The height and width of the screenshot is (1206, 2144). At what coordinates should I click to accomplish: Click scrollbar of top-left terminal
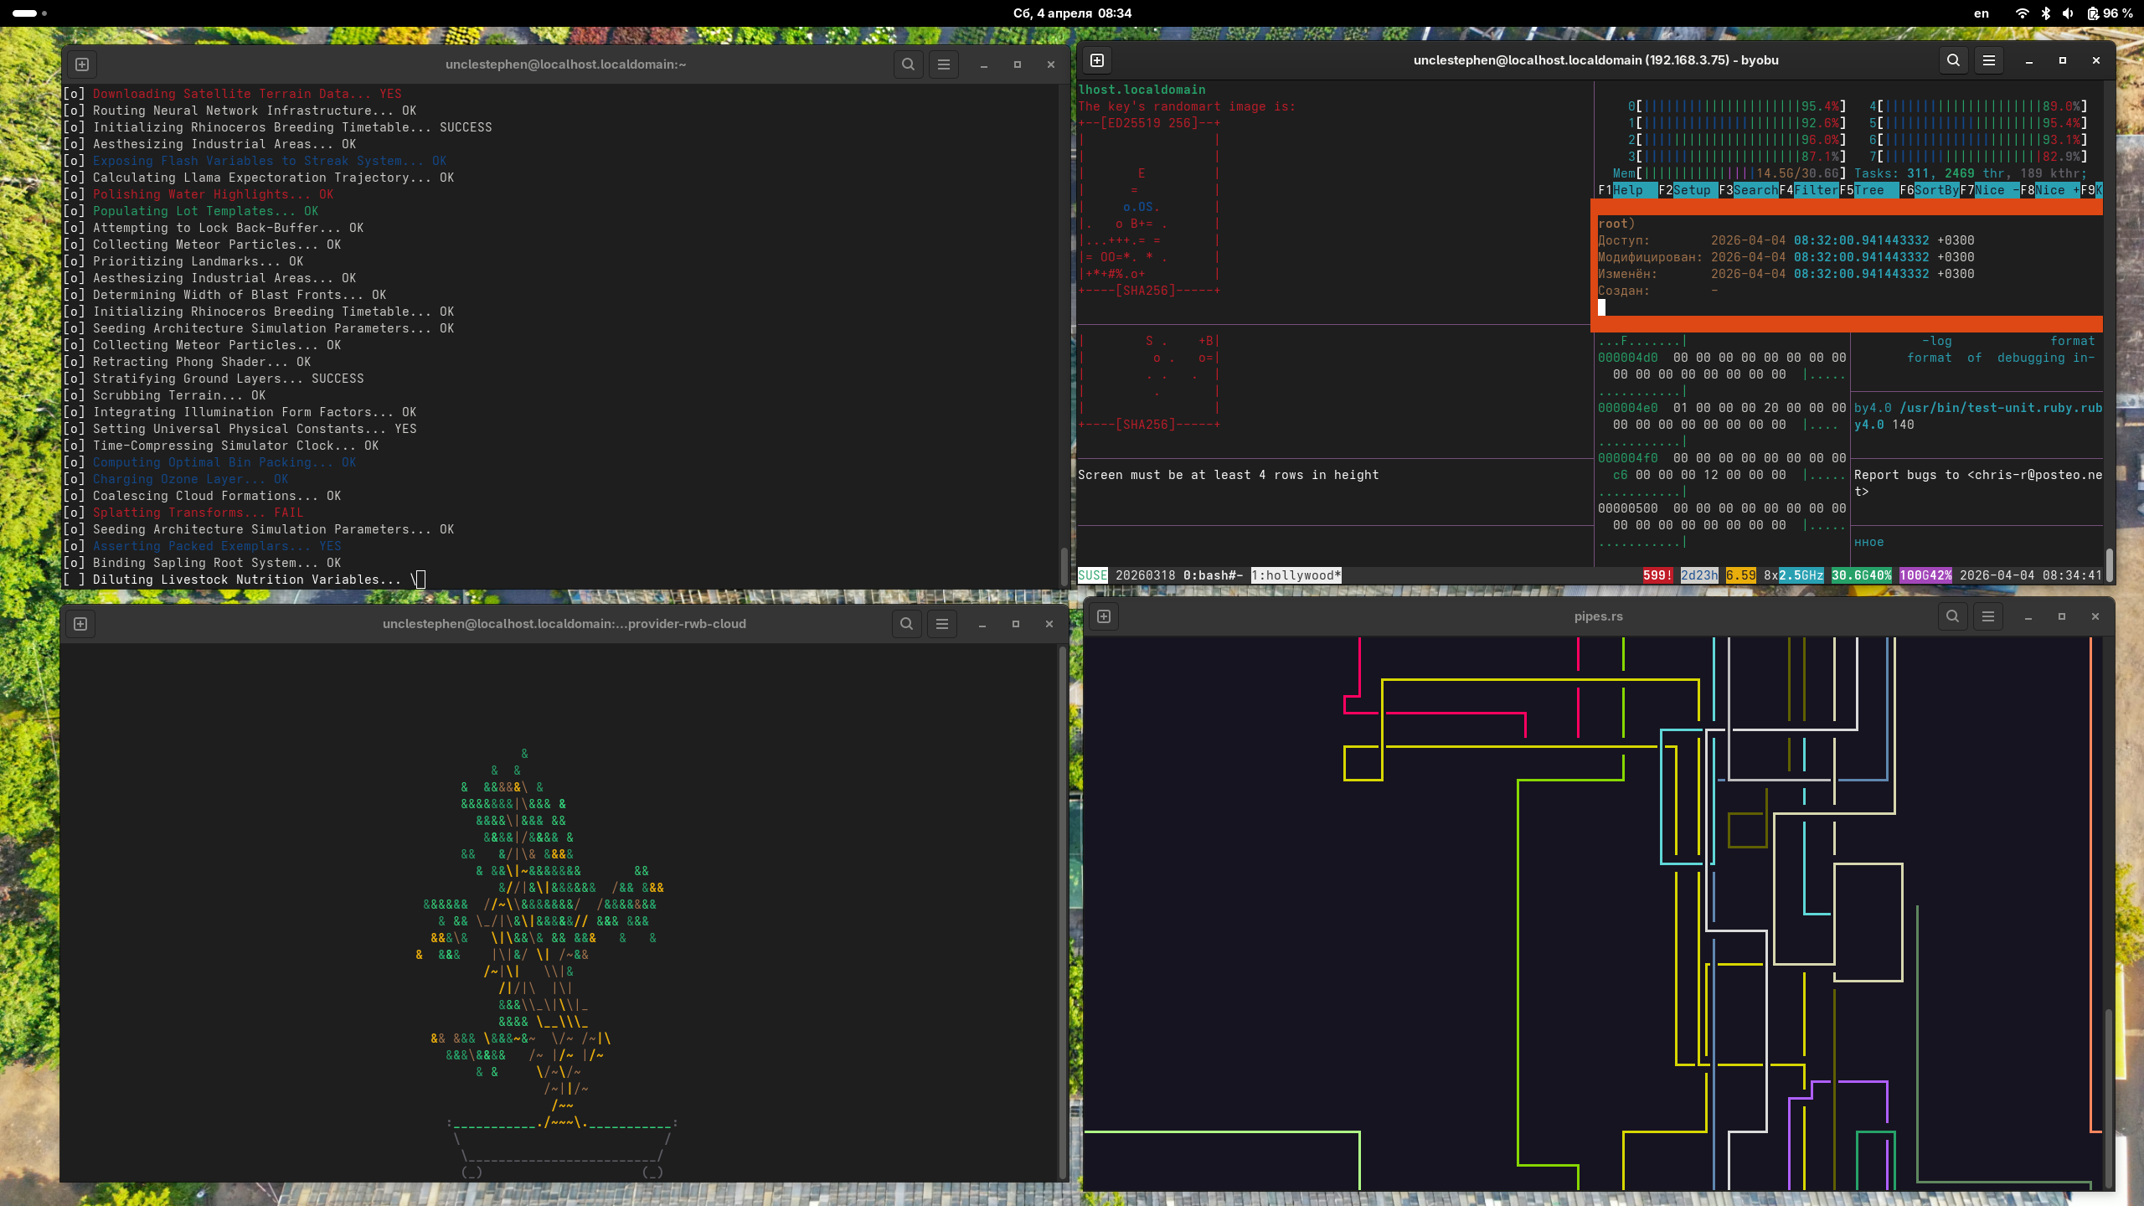[x=1064, y=565]
